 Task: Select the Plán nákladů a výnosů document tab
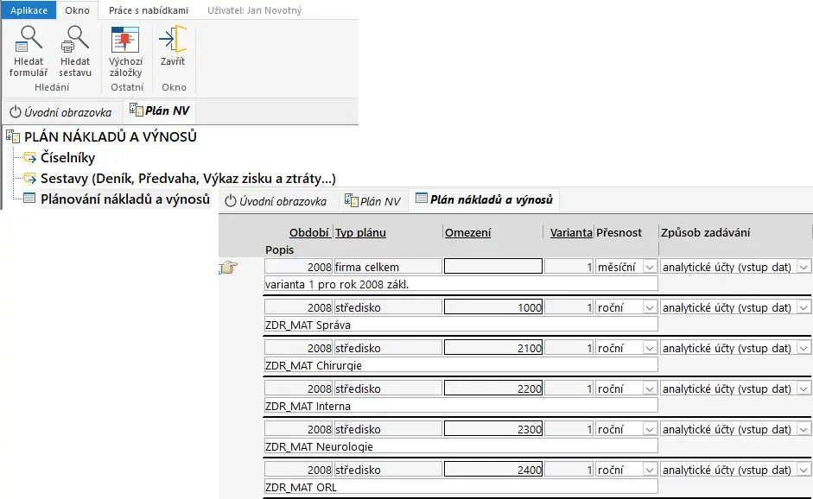(x=488, y=199)
